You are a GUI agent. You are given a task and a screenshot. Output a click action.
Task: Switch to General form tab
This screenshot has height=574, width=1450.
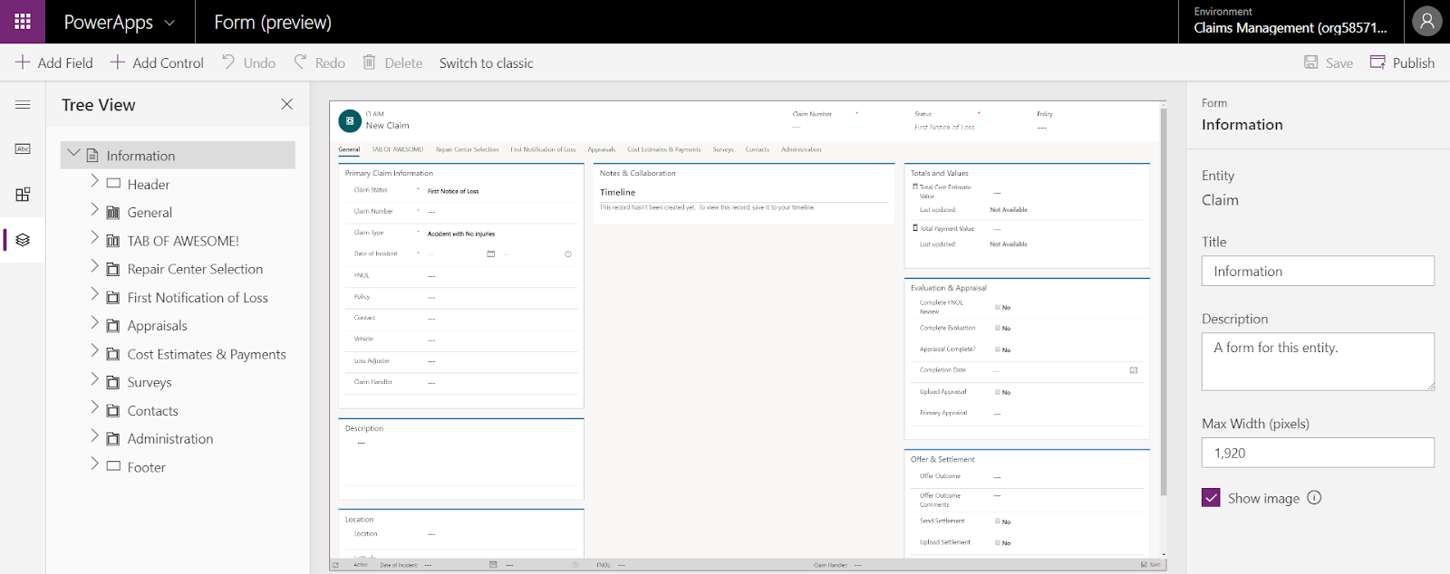coord(349,149)
